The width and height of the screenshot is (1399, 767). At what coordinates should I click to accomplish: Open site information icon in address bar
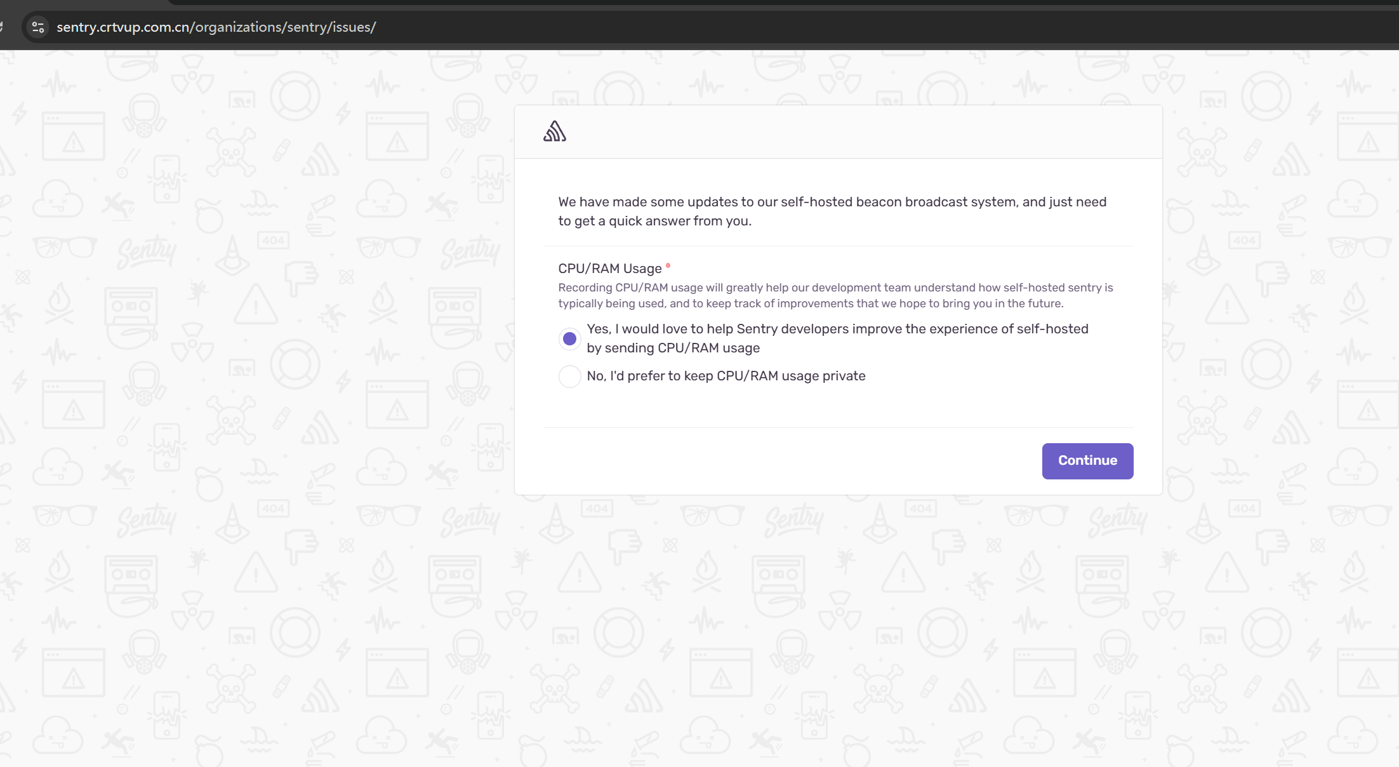click(x=38, y=27)
